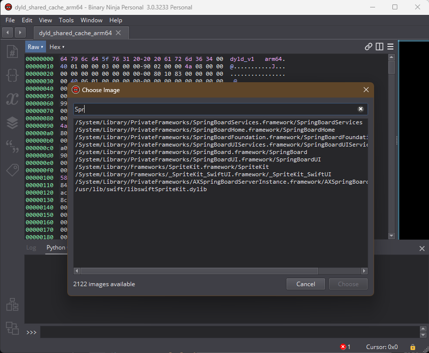This screenshot has width=429, height=353.
Task: Select SpringBoard.framework/SpringBoard entry
Action: (x=220, y=152)
